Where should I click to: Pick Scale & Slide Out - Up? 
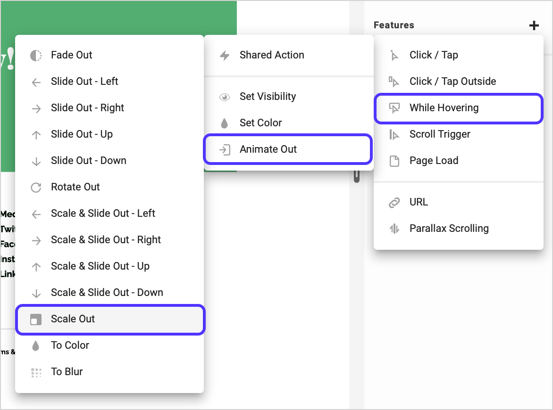coord(100,266)
